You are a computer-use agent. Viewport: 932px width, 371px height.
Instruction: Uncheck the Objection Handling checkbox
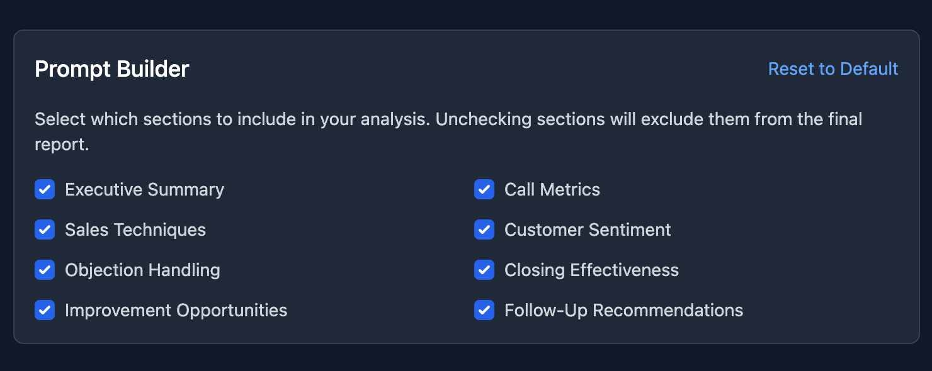(x=45, y=270)
